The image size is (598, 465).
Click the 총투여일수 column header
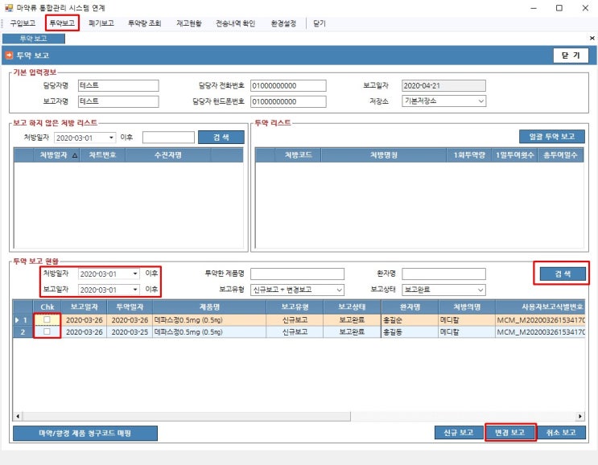[560, 155]
